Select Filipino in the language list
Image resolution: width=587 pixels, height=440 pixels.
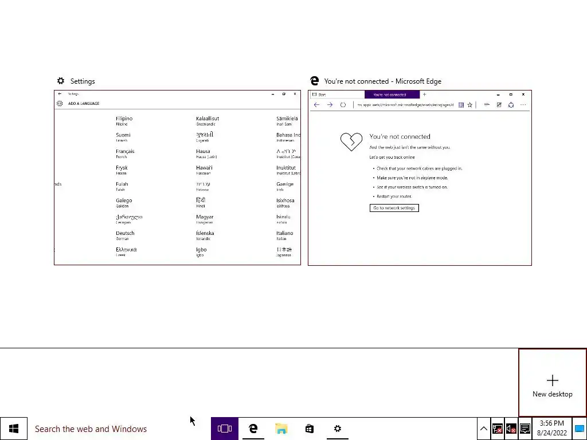pyautogui.click(x=124, y=121)
